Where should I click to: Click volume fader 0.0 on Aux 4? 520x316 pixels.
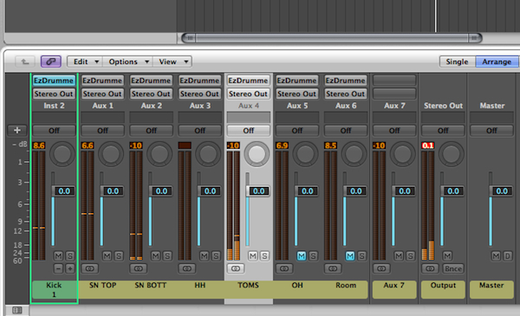coord(257,191)
